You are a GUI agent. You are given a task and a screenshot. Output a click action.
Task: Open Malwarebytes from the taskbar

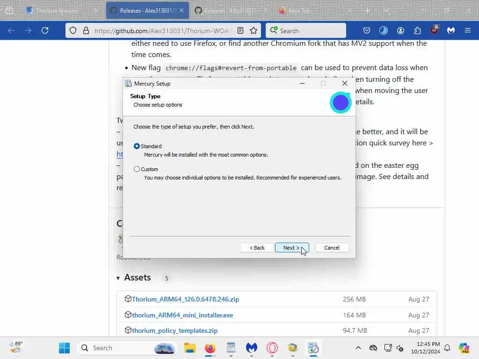tap(251, 348)
